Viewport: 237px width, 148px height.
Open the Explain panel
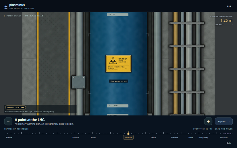click(x=224, y=121)
